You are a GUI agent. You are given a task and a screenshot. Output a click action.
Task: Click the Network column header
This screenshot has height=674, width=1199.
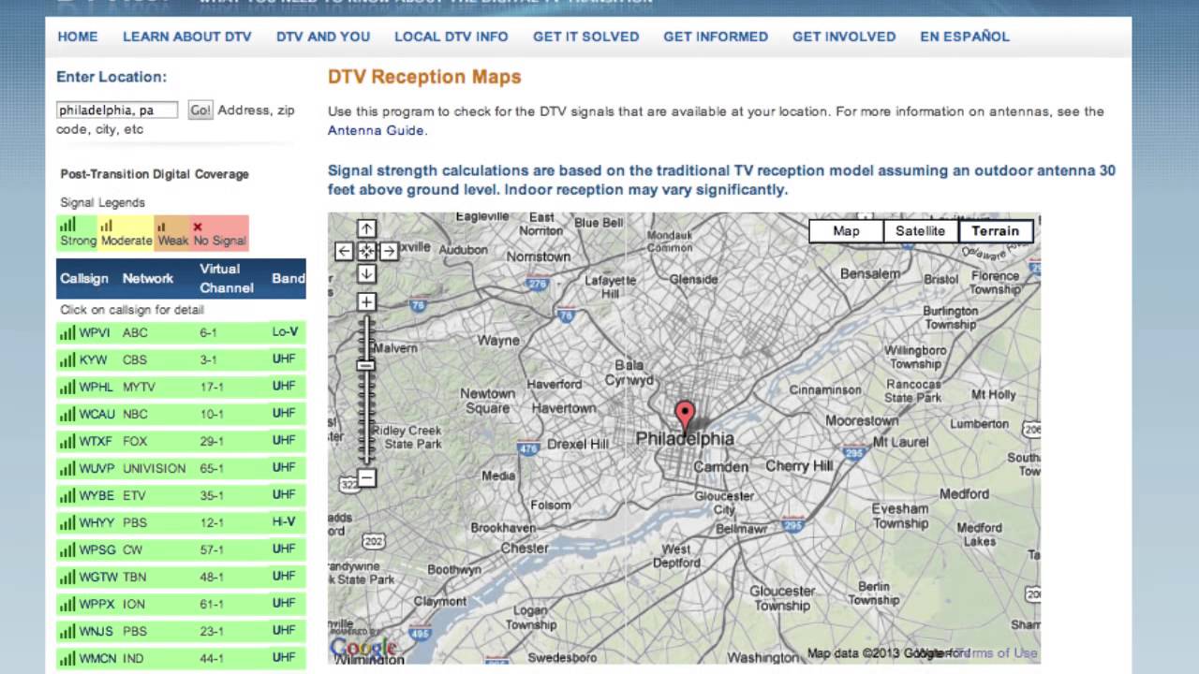(x=148, y=278)
